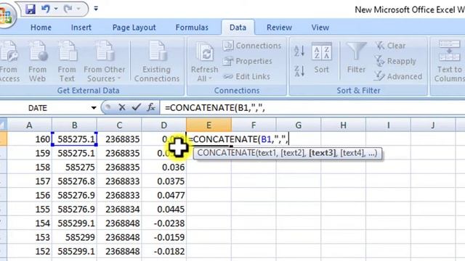Viewport: 465px width, 261px height.
Task: Click CONCATENATE function name in tooltip
Action: (x=226, y=153)
